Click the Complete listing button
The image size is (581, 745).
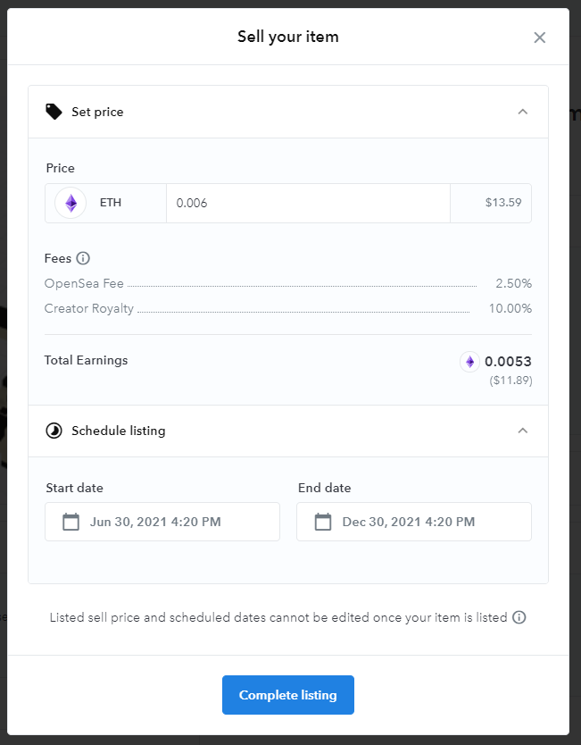tap(288, 695)
